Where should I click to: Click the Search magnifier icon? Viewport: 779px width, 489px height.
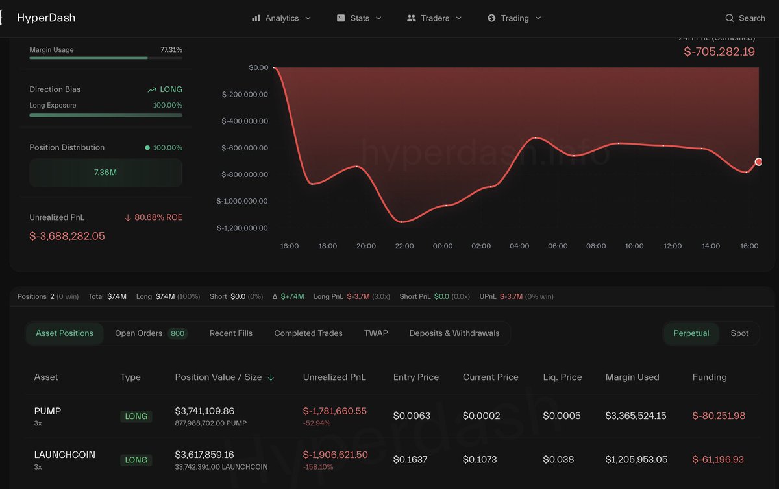730,18
